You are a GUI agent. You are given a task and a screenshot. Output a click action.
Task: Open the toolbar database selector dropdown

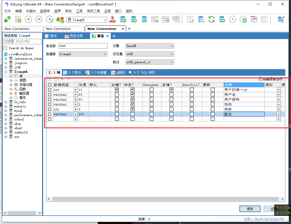(x=105, y=20)
